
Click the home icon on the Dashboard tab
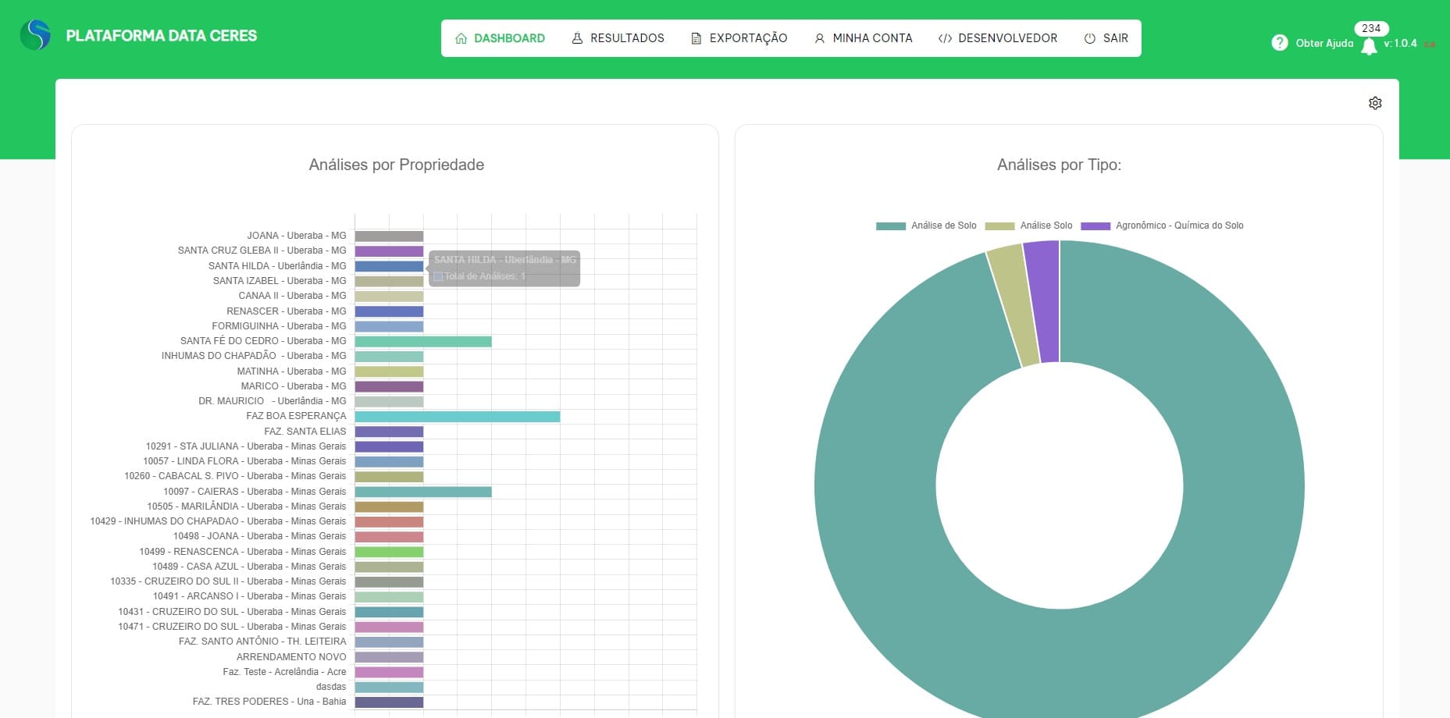pyautogui.click(x=461, y=37)
